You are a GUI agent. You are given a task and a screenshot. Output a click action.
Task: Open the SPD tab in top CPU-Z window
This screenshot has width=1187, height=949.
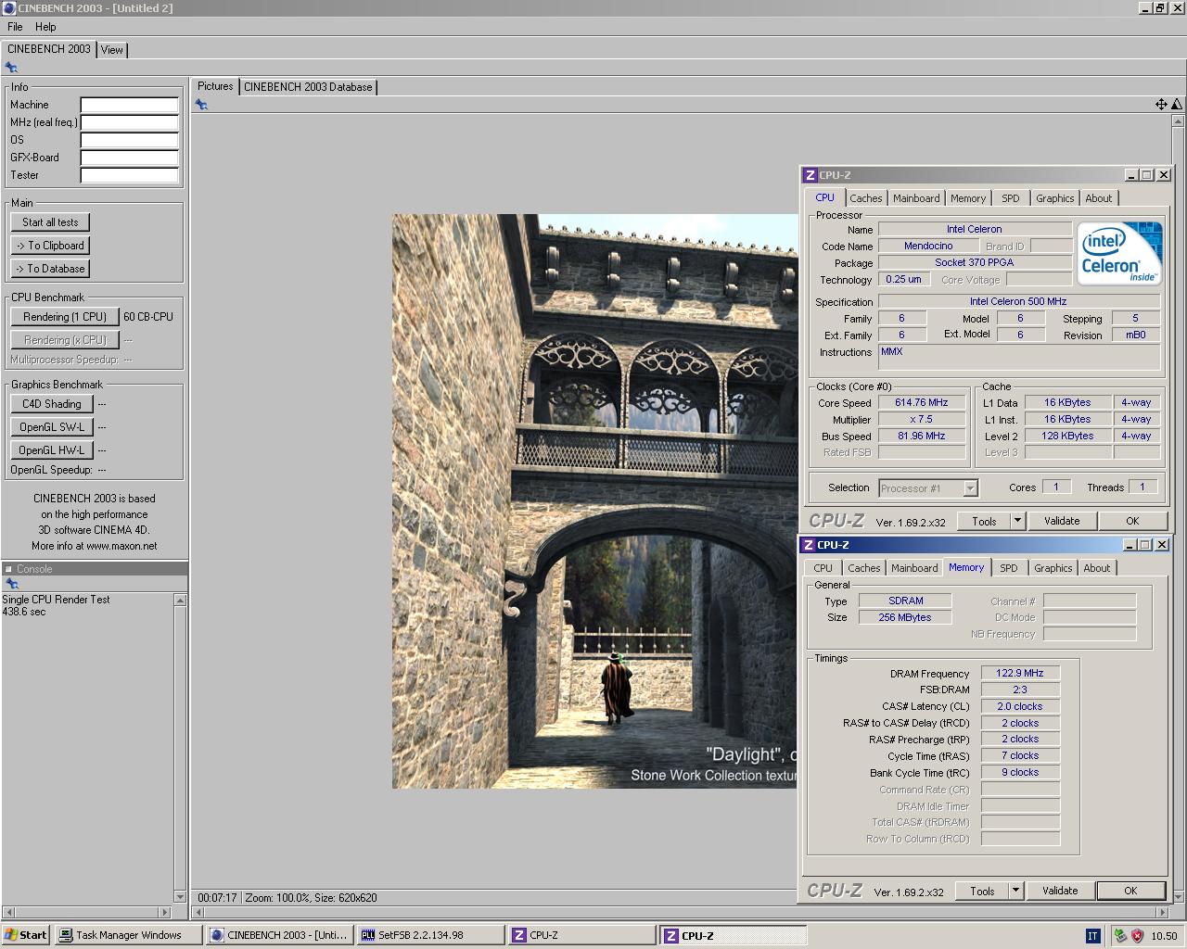1011,198
